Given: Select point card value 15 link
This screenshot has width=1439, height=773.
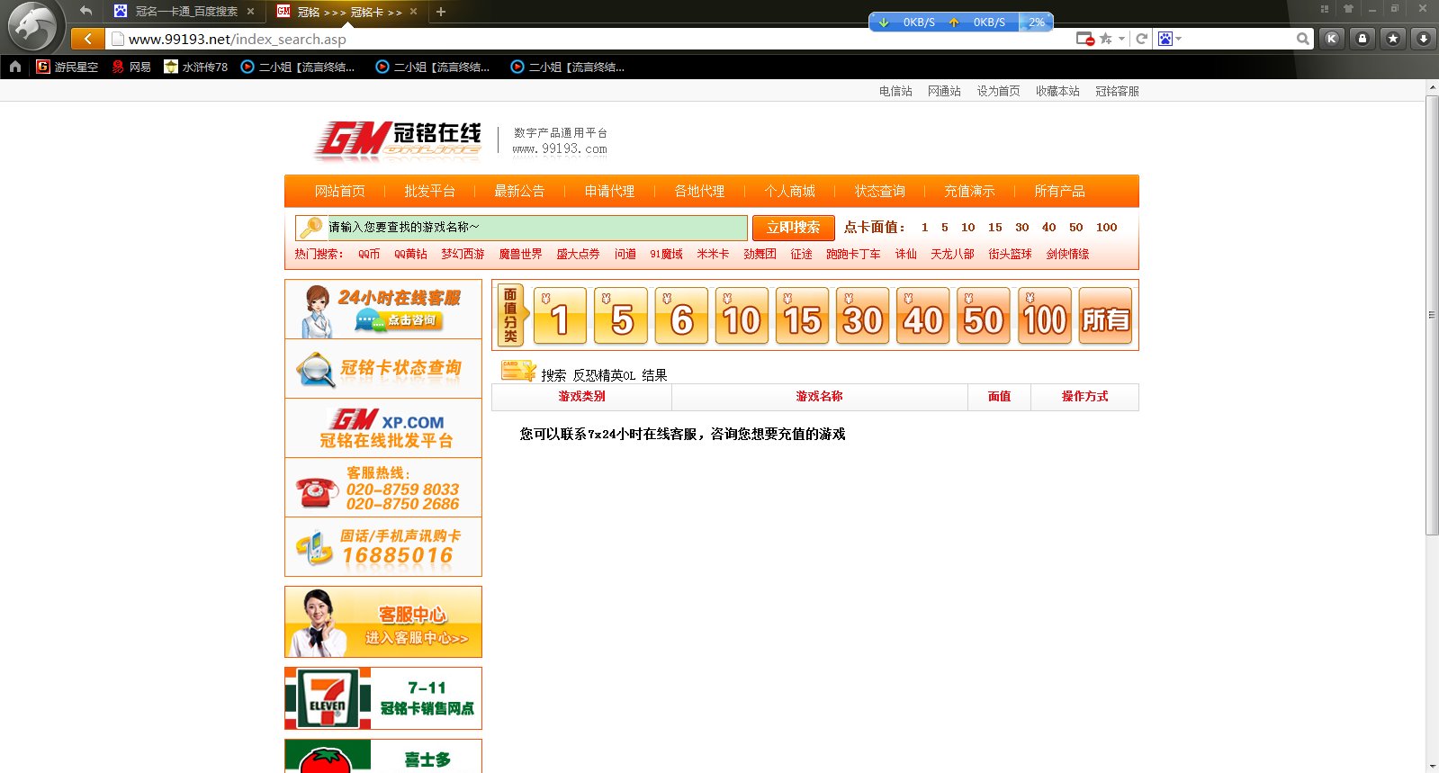Looking at the screenshot, I should coord(995,228).
